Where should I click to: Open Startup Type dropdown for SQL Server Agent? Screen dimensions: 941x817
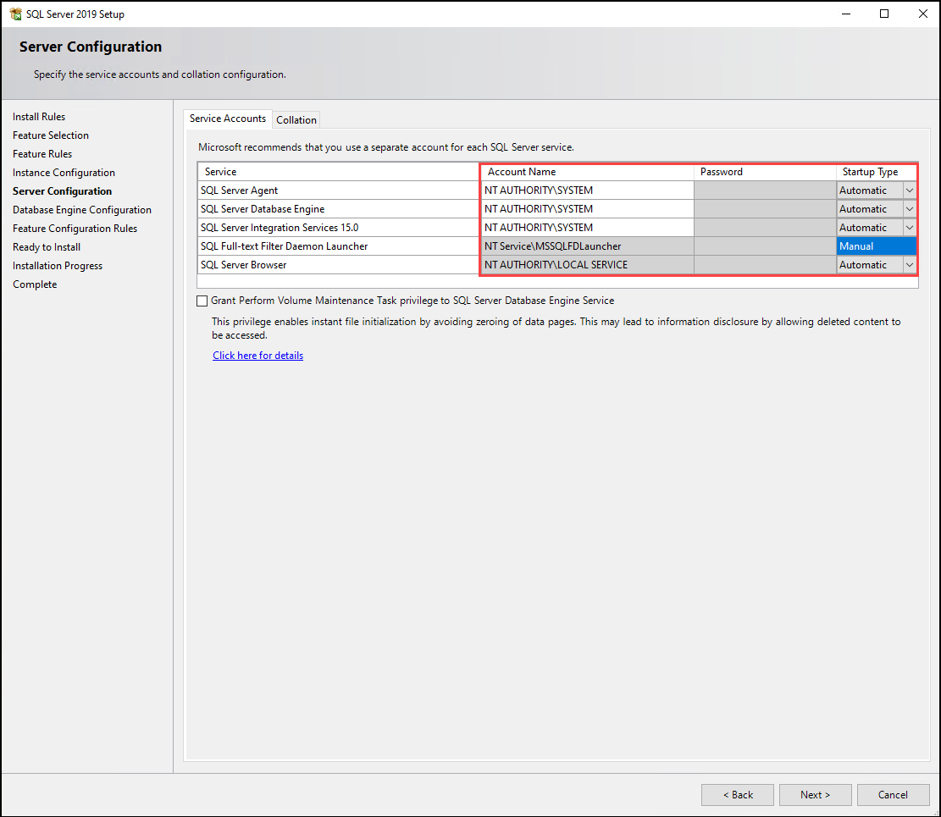pos(909,190)
